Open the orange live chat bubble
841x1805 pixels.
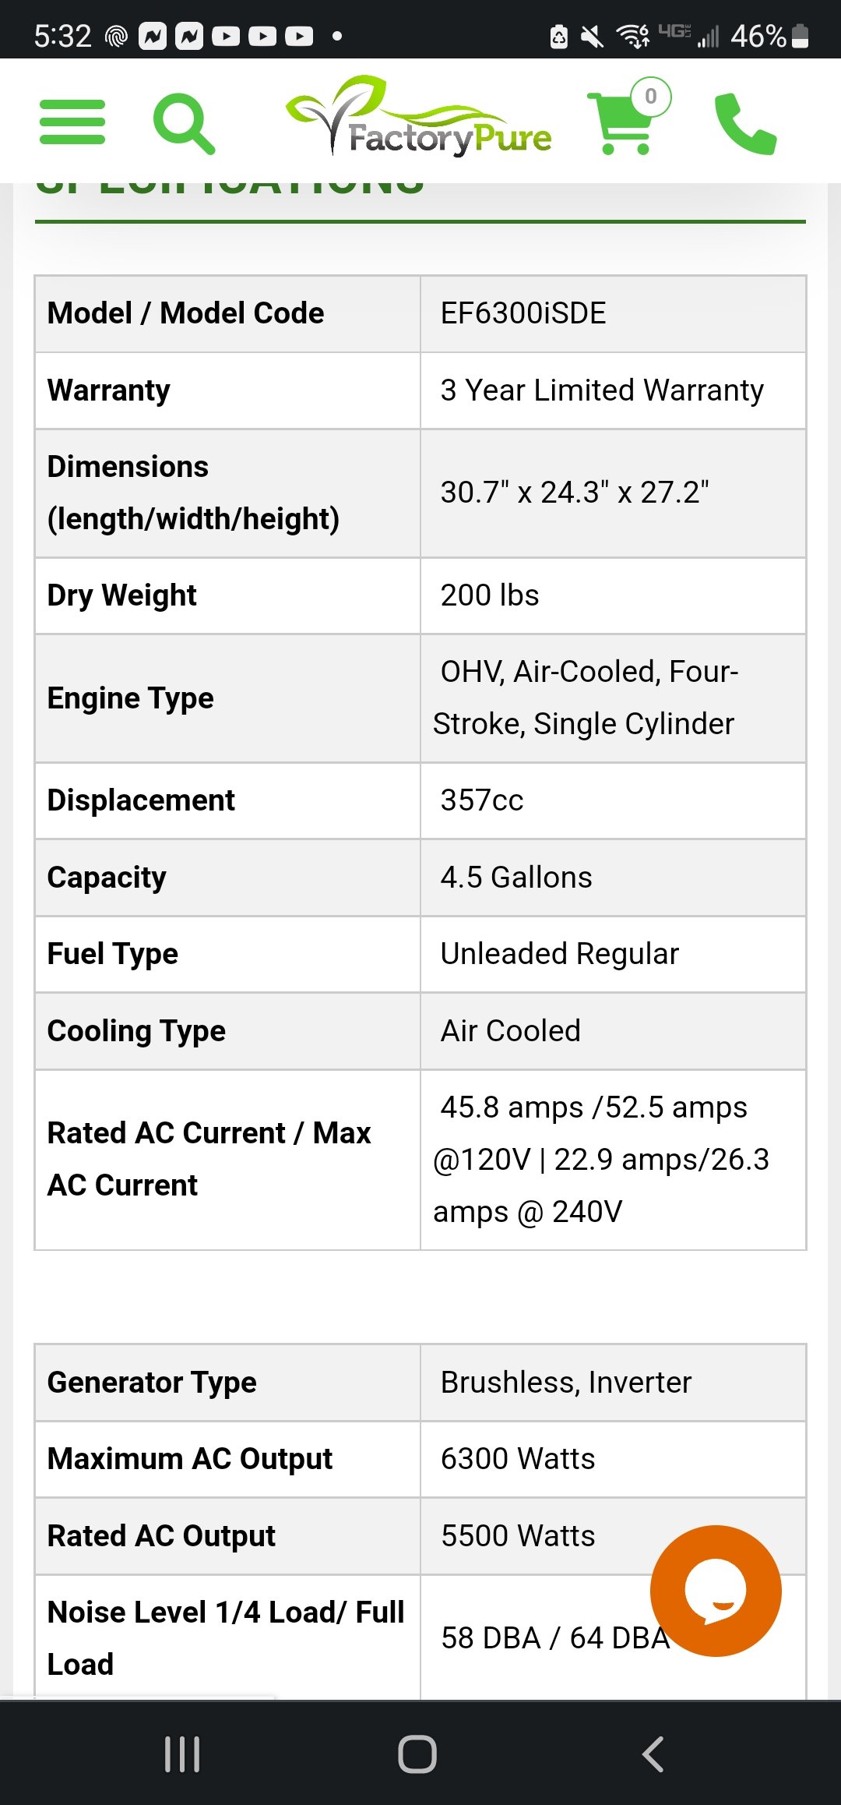point(716,1591)
